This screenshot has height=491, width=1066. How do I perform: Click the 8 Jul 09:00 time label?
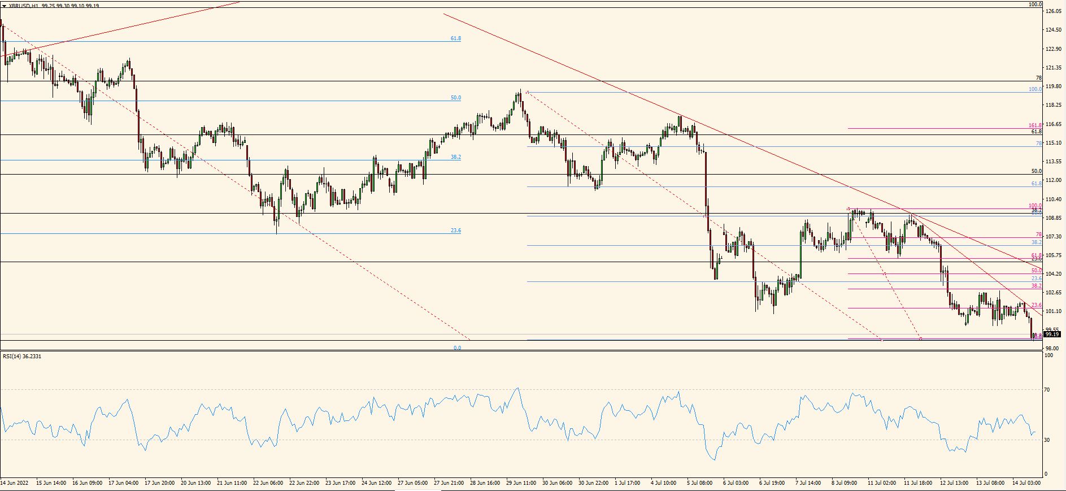[x=845, y=483]
